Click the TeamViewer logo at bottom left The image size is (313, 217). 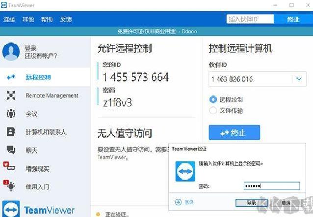[38, 209]
